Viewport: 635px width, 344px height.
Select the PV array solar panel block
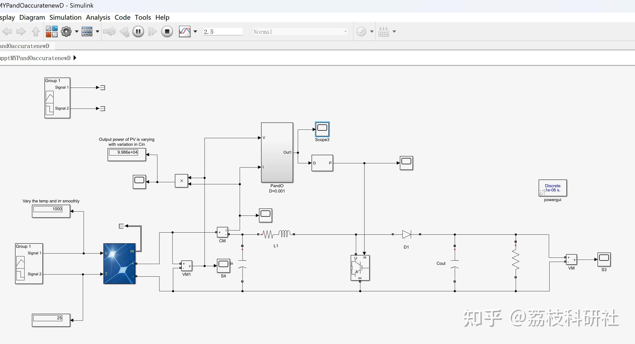click(119, 264)
